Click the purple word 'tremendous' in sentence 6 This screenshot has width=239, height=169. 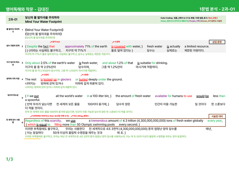click(99, 121)
